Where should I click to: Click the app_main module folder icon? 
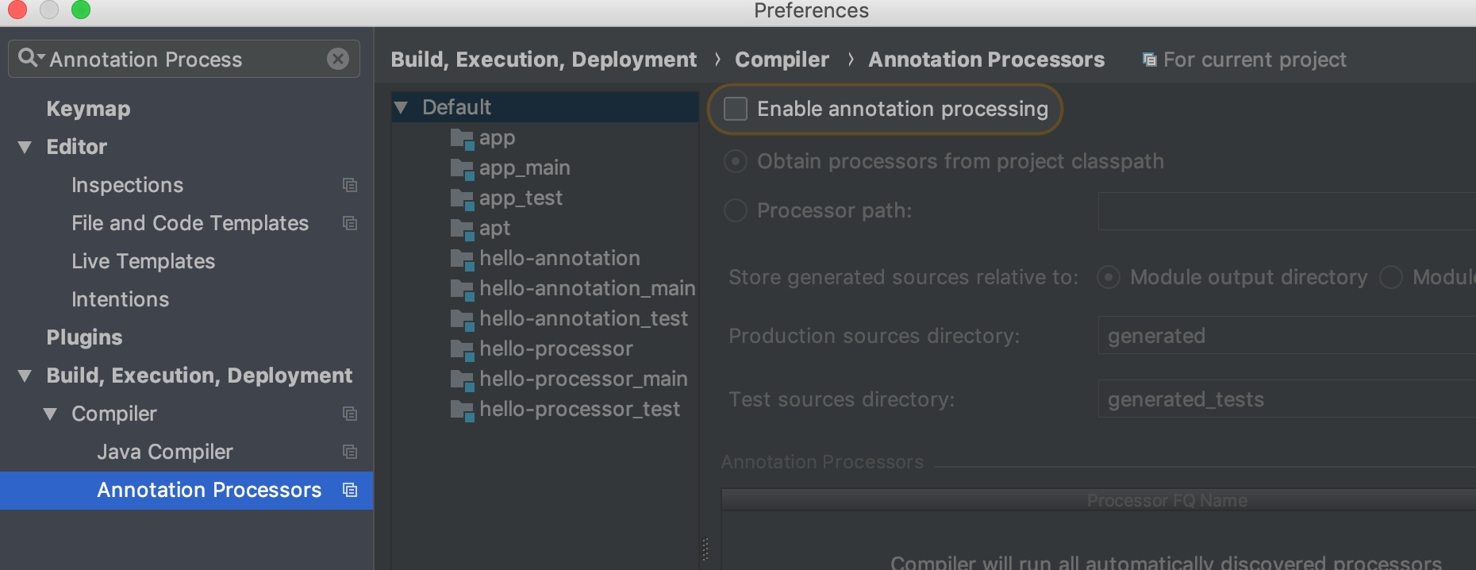click(462, 168)
